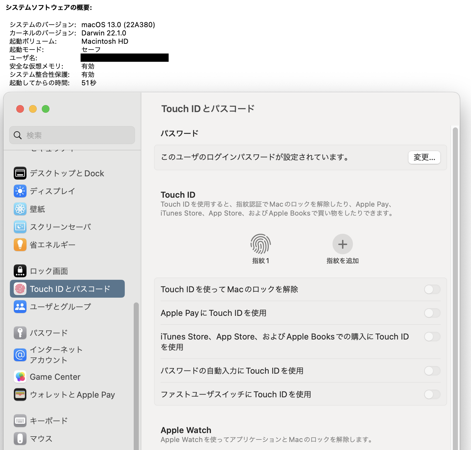Toggle ファストユーザスイッチにTouch IDを使用 switch
471x450 pixels.
coord(432,394)
